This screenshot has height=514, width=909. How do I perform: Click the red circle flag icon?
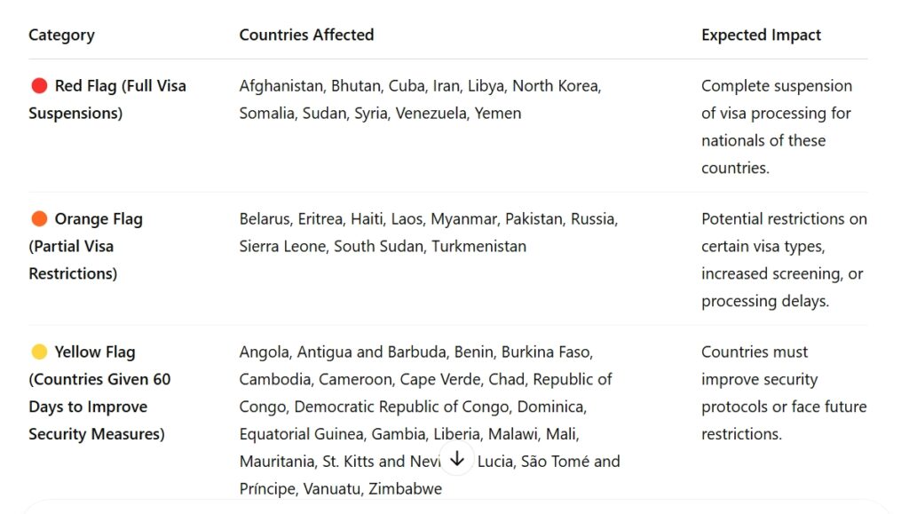[x=39, y=86]
